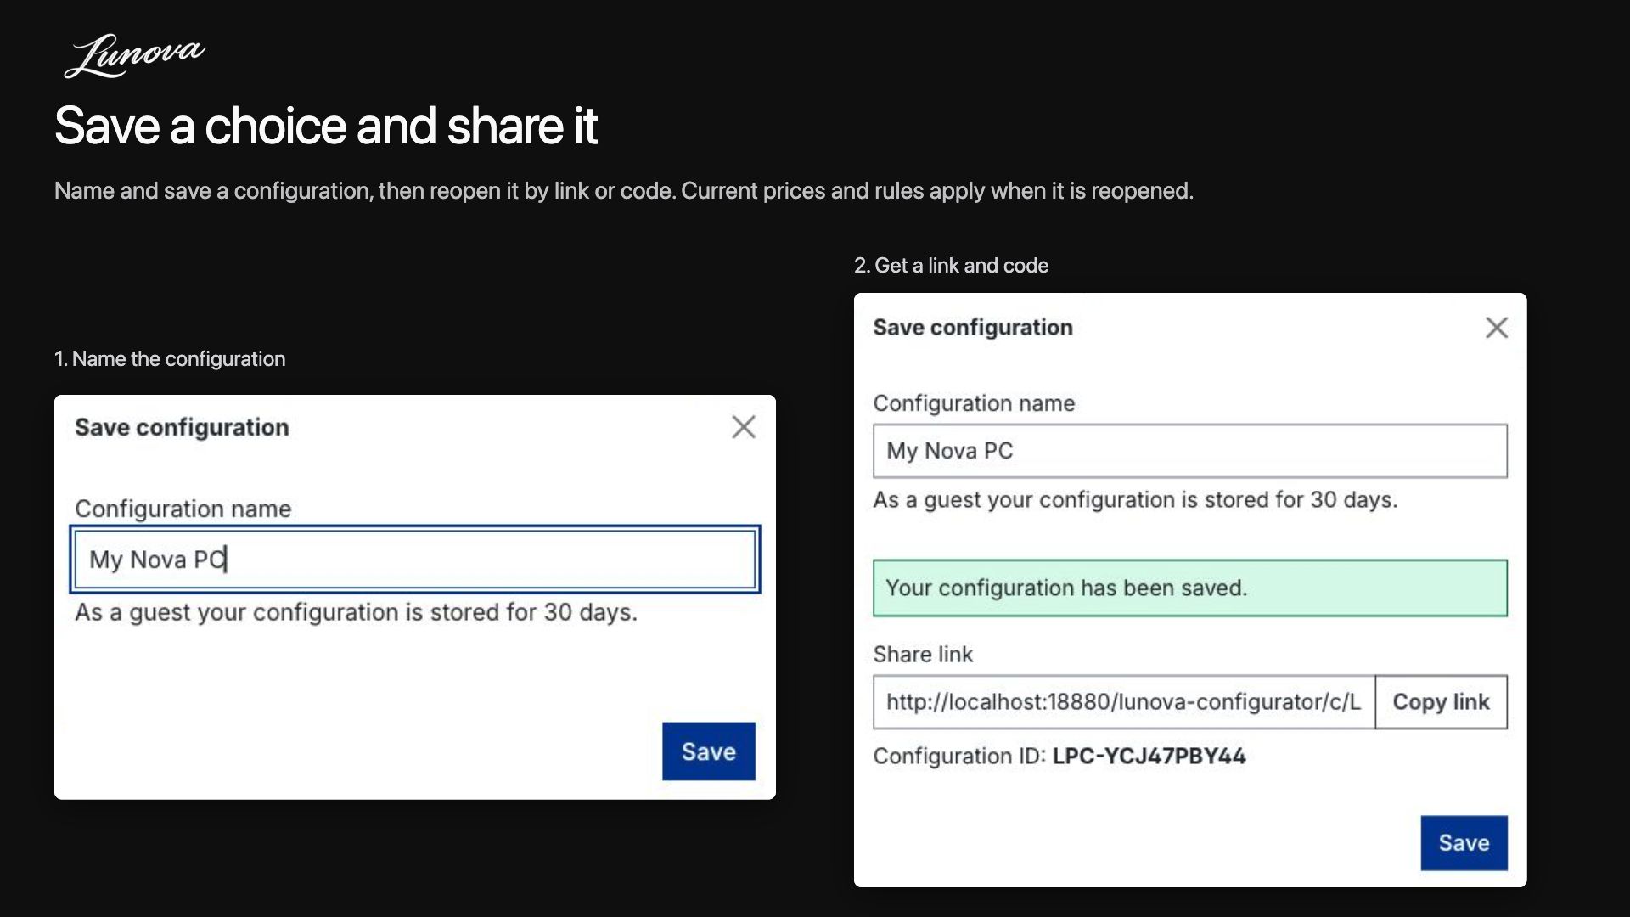Click the Save button in the step 2 dialog

(1464, 843)
